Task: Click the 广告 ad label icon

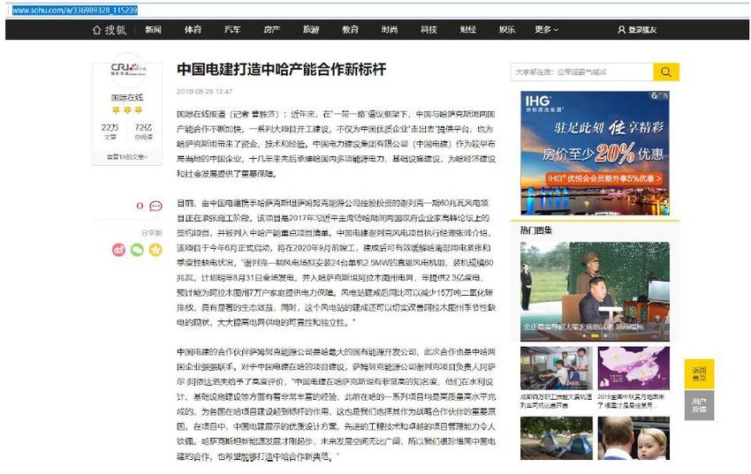Action: pos(659,95)
